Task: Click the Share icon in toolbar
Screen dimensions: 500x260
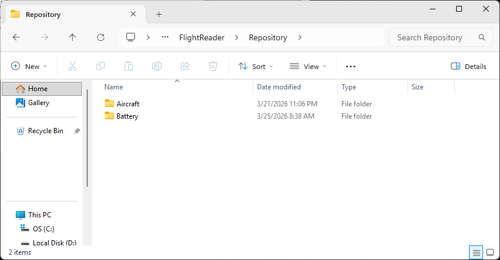Action: coord(185,66)
